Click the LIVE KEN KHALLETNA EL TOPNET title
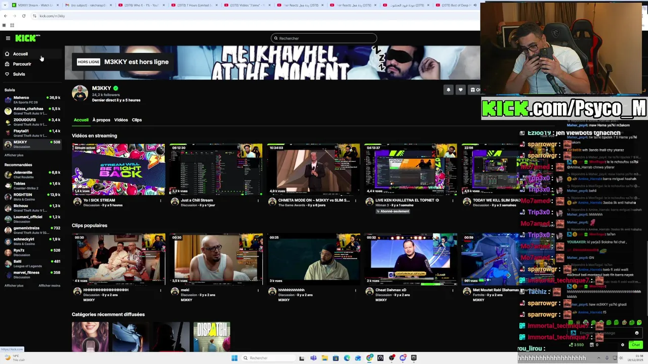The image size is (648, 364). [x=407, y=200]
